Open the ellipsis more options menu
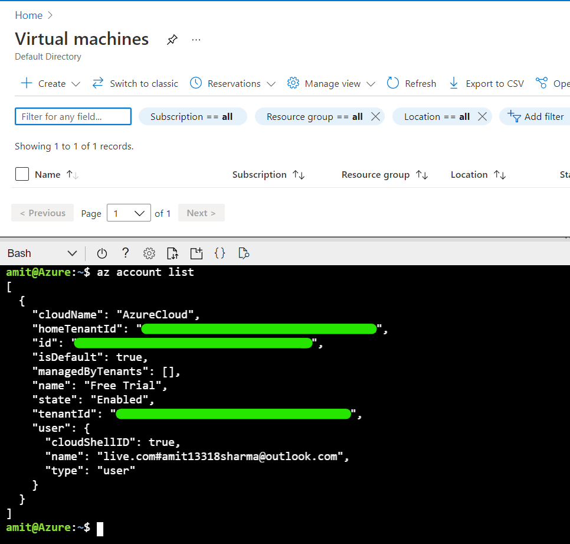The width and height of the screenshot is (570, 544). (x=196, y=40)
